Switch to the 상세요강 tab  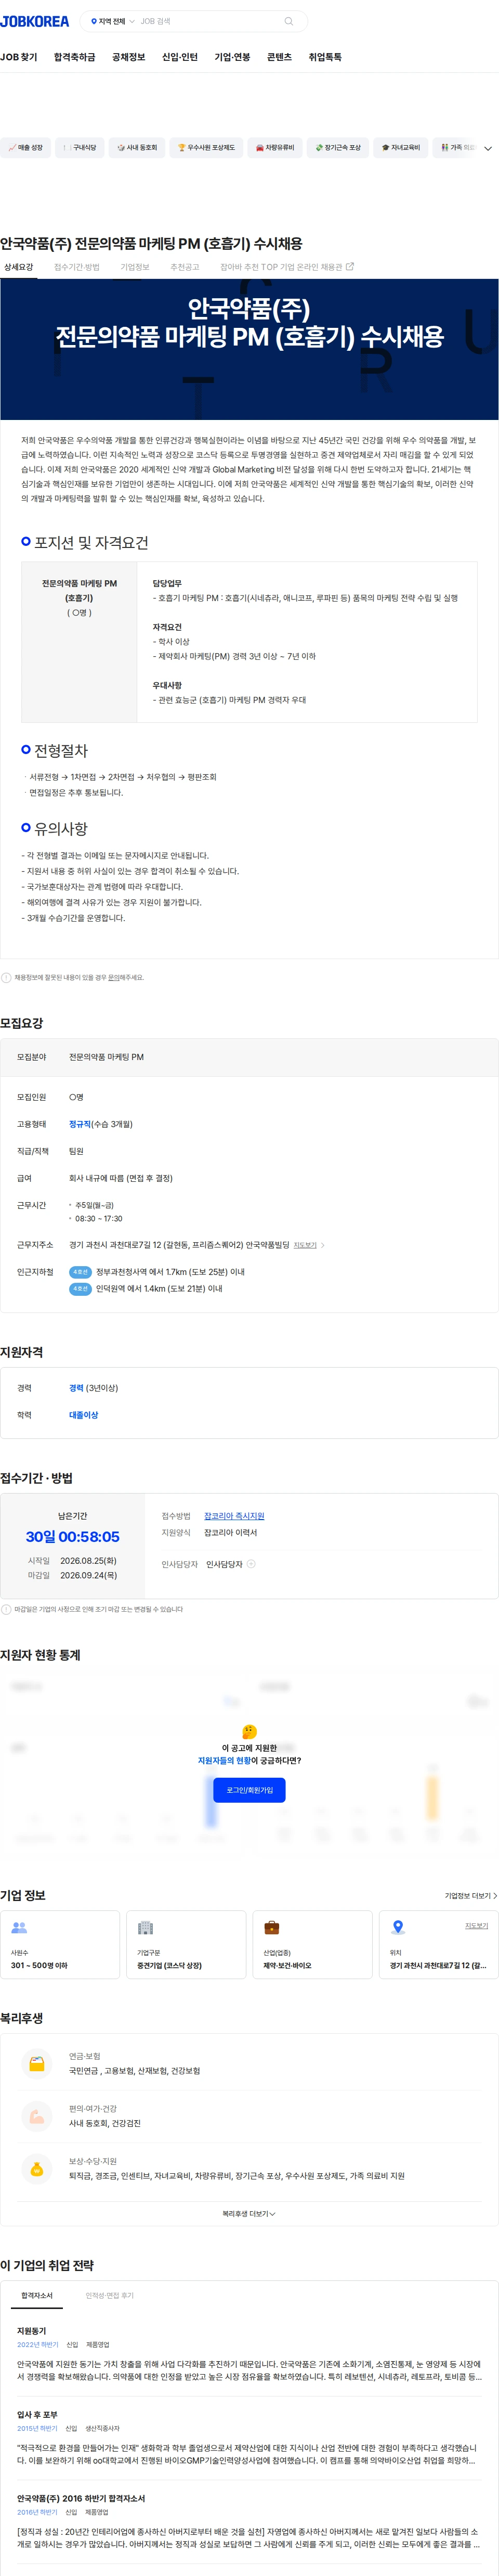coord(18,267)
